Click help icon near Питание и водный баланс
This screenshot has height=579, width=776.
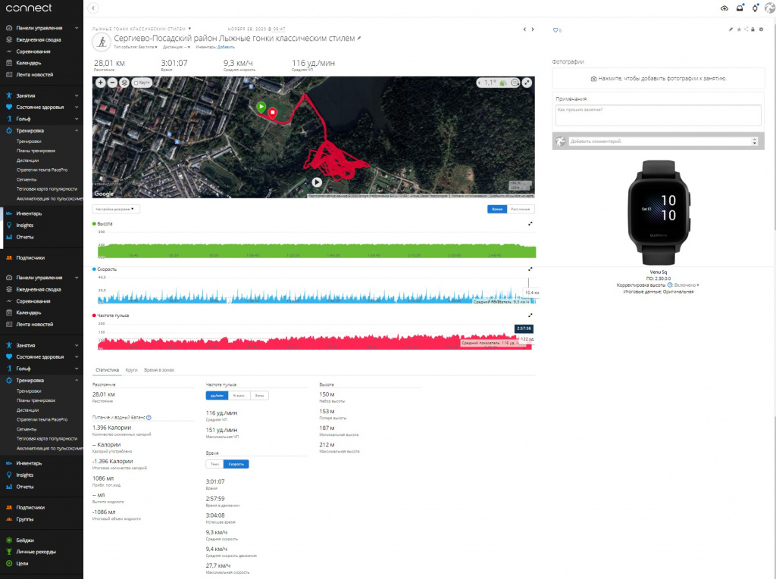pos(149,417)
